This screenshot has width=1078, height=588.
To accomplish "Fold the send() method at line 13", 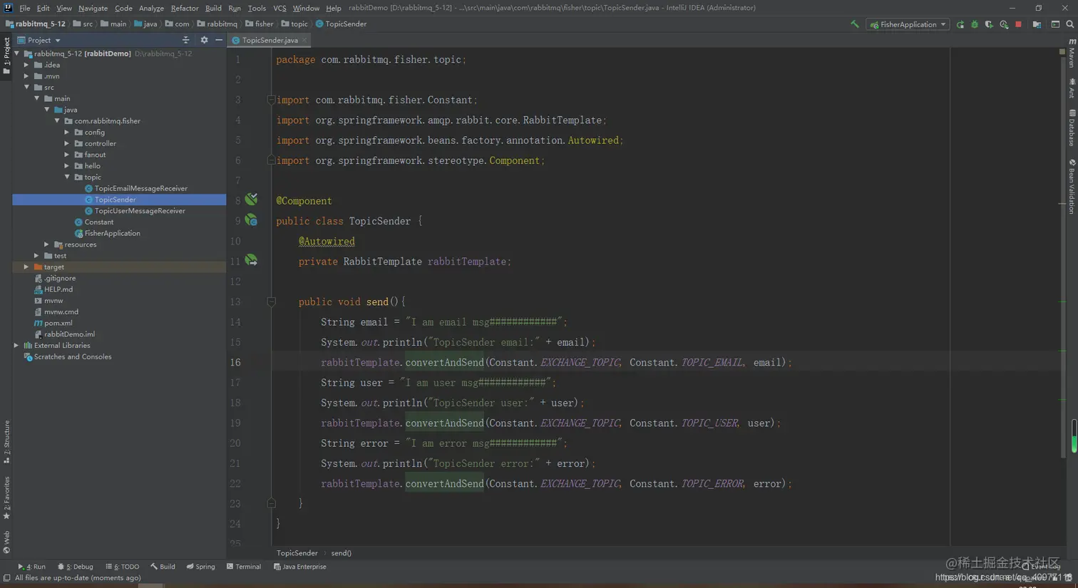I will pos(272,302).
